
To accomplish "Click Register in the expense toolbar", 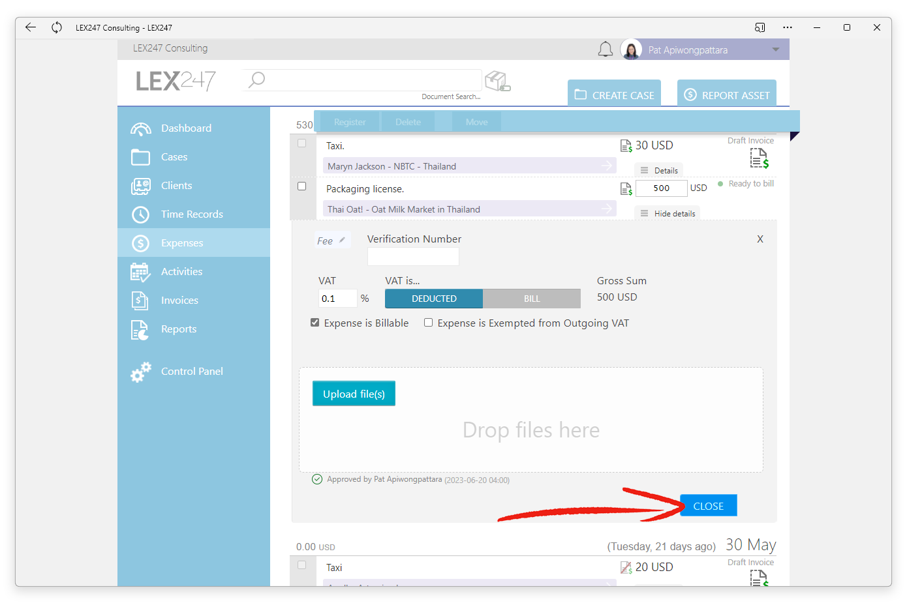I will click(350, 122).
